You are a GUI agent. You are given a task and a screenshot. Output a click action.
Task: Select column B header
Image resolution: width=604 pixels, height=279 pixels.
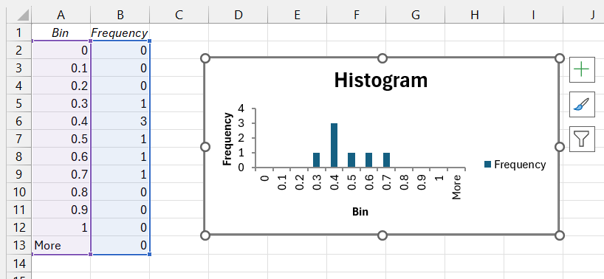[120, 15]
